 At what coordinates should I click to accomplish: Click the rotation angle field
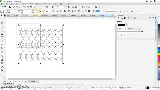(48, 11)
